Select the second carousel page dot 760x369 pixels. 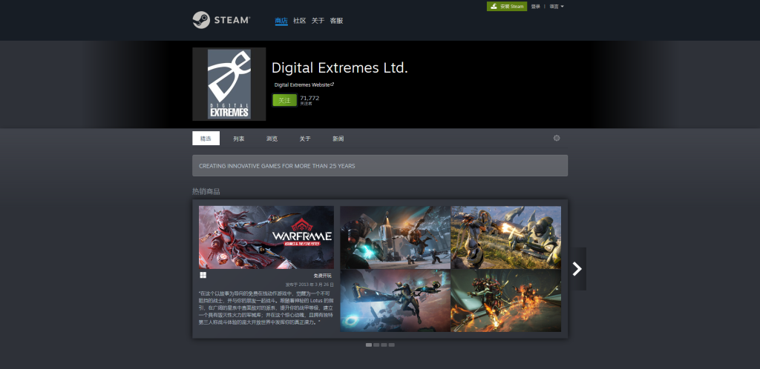click(x=376, y=345)
